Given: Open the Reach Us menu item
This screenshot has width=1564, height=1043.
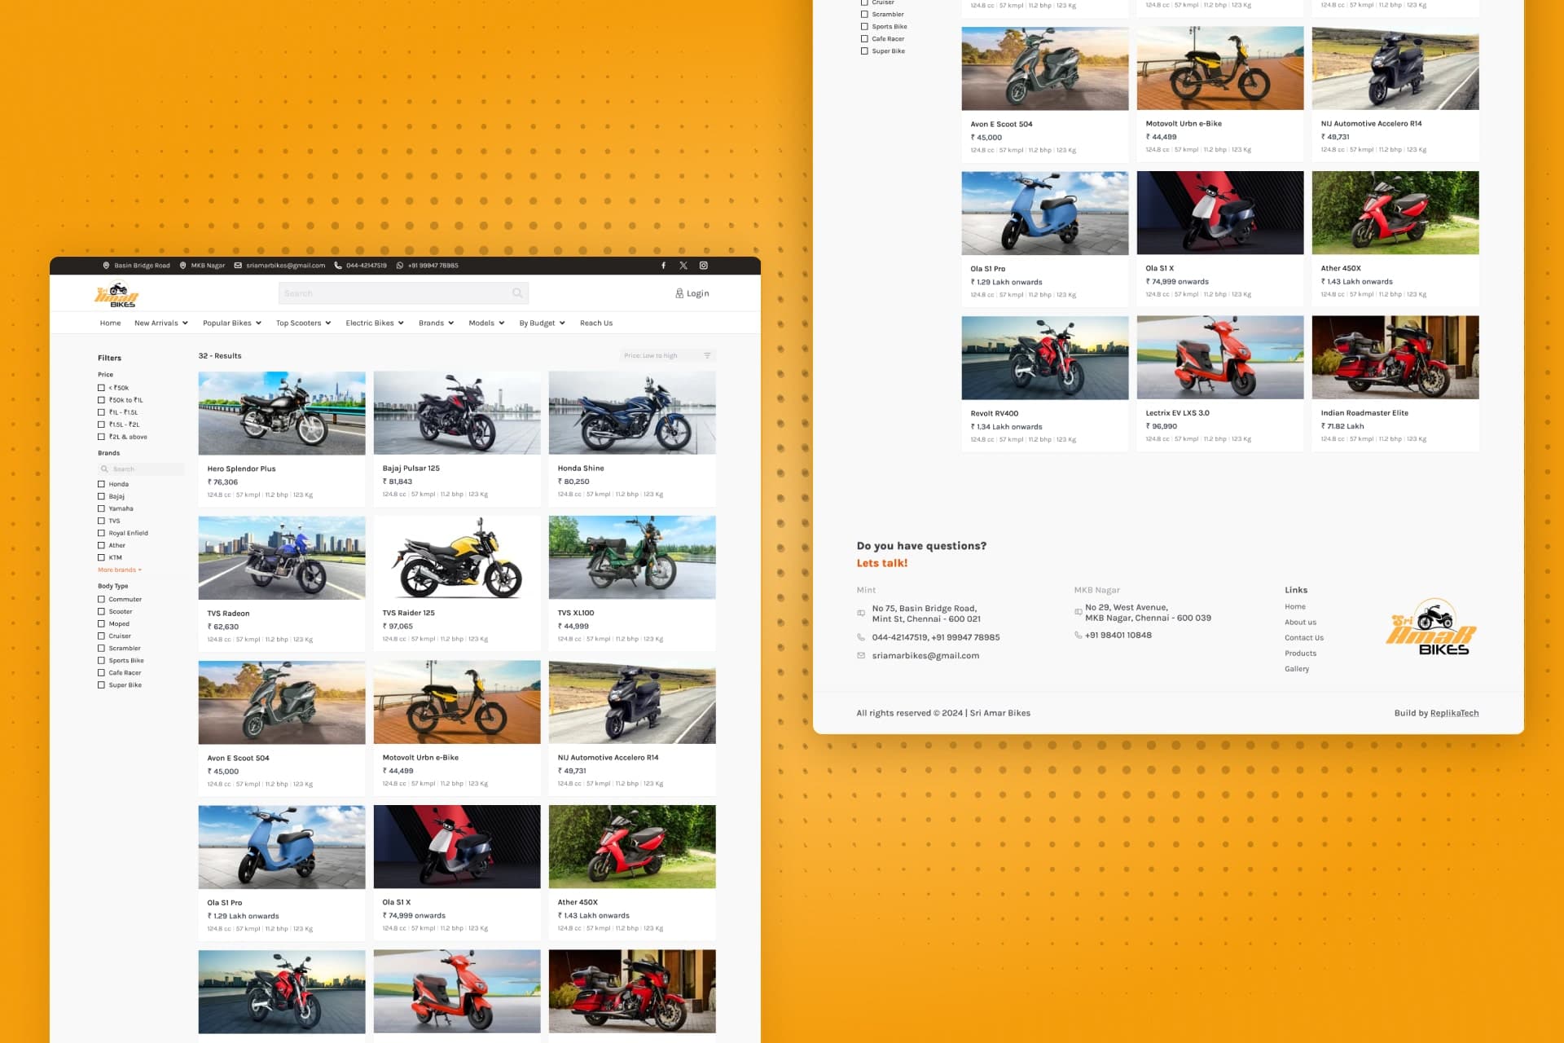Looking at the screenshot, I should [596, 323].
